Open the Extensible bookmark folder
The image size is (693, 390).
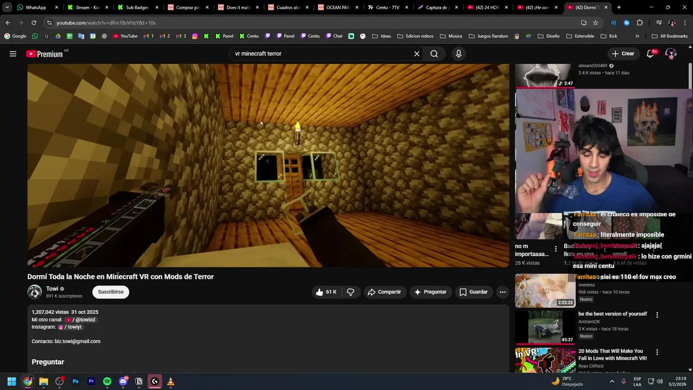click(580, 36)
